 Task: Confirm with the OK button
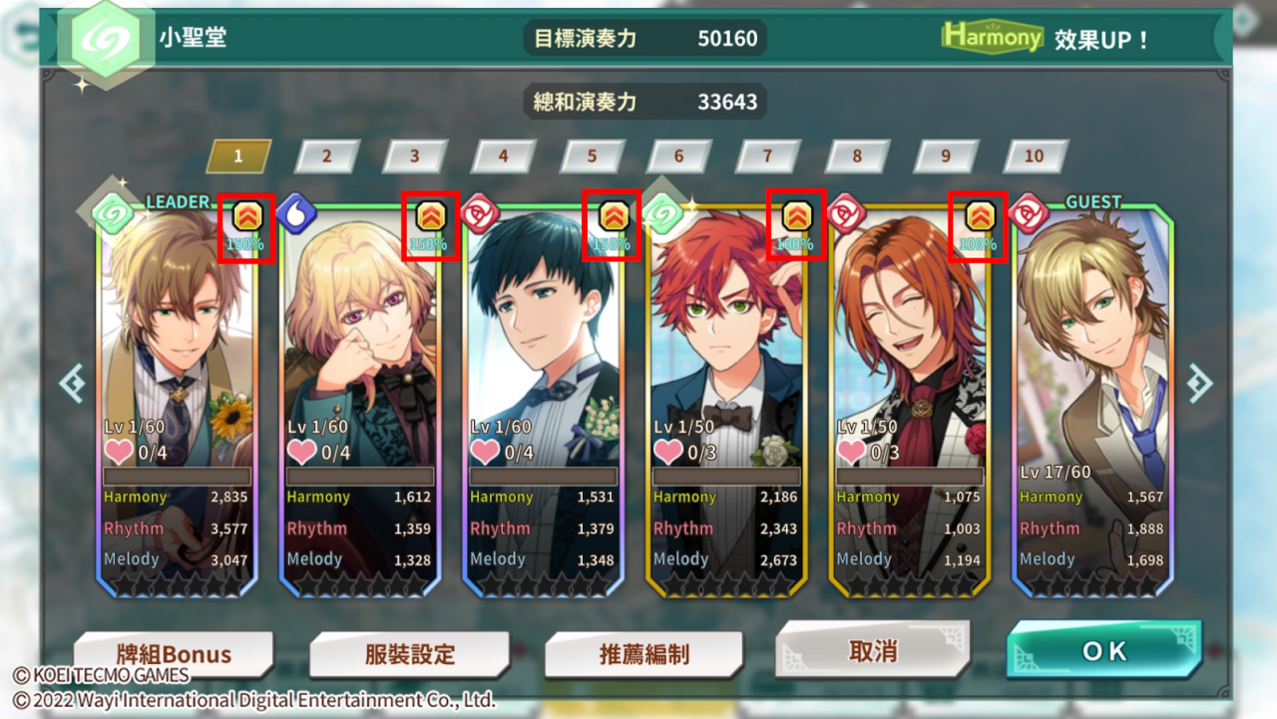pos(1104,650)
